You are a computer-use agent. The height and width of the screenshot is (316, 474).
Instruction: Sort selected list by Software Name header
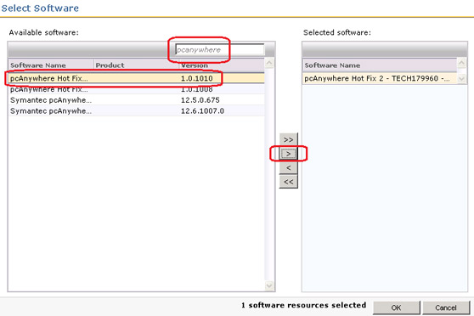pos(380,65)
